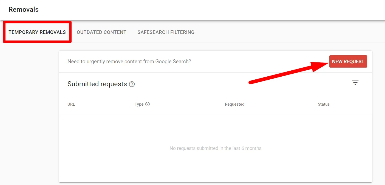This screenshot has height=185, width=385.
Task: Open the Submitted requests help icon
Action: [132, 84]
